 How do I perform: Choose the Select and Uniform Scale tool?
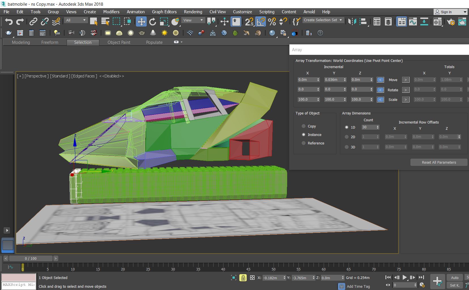tap(164, 21)
